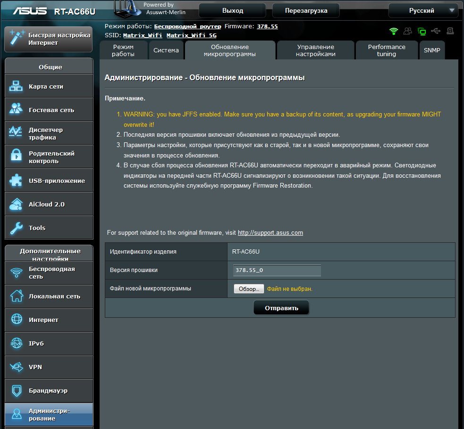464x429 pixels.
Task: Click the Администрирование user icon
Action: [17, 414]
